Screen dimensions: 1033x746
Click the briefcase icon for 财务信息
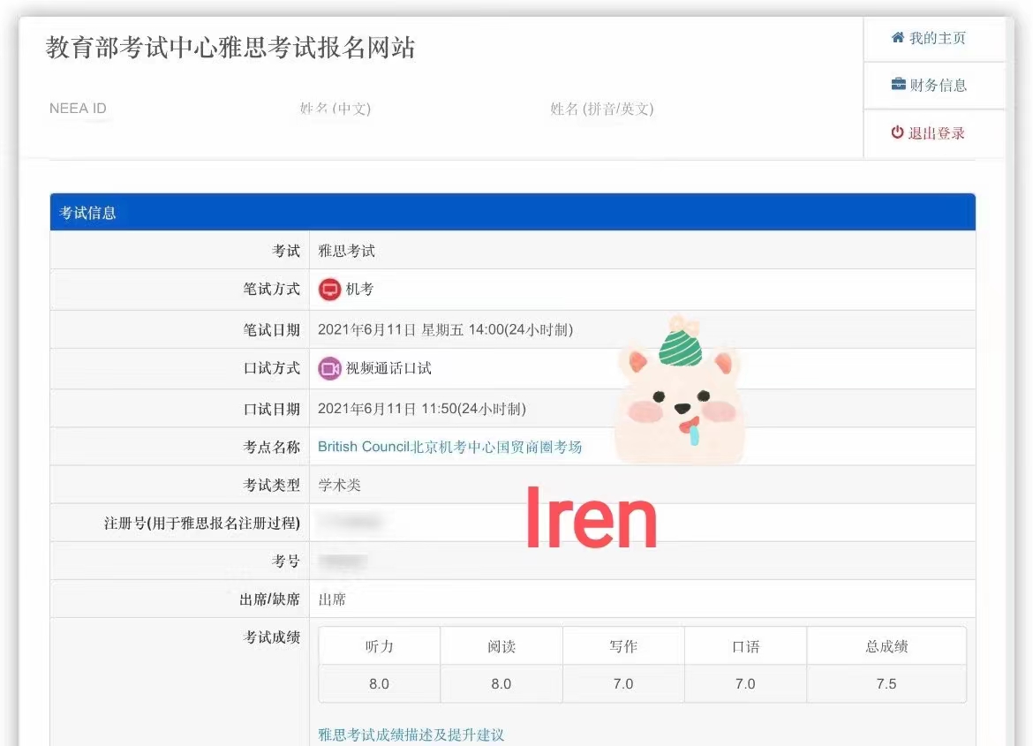click(x=897, y=85)
